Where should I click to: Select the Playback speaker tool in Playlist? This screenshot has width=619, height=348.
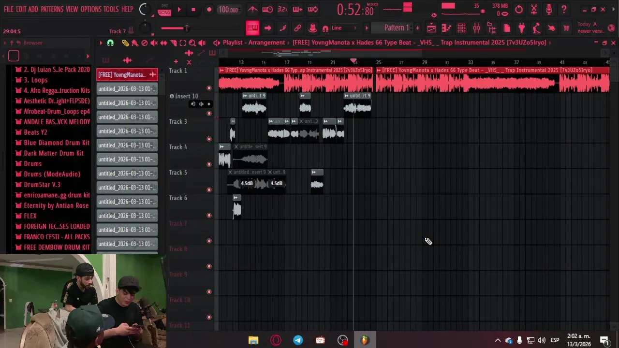[202, 43]
